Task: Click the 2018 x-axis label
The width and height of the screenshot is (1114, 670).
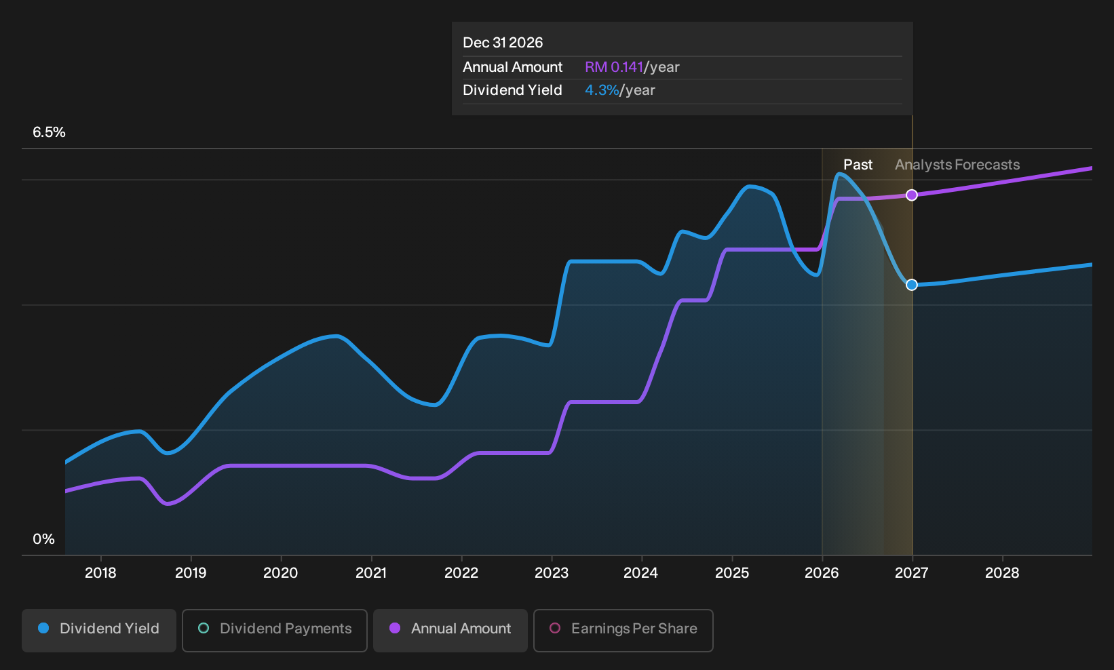Action: pyautogui.click(x=100, y=573)
